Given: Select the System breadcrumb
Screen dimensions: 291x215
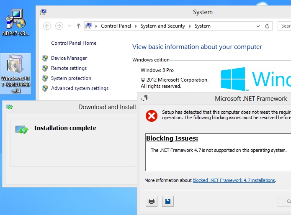Looking at the screenshot, I should click(x=203, y=26).
